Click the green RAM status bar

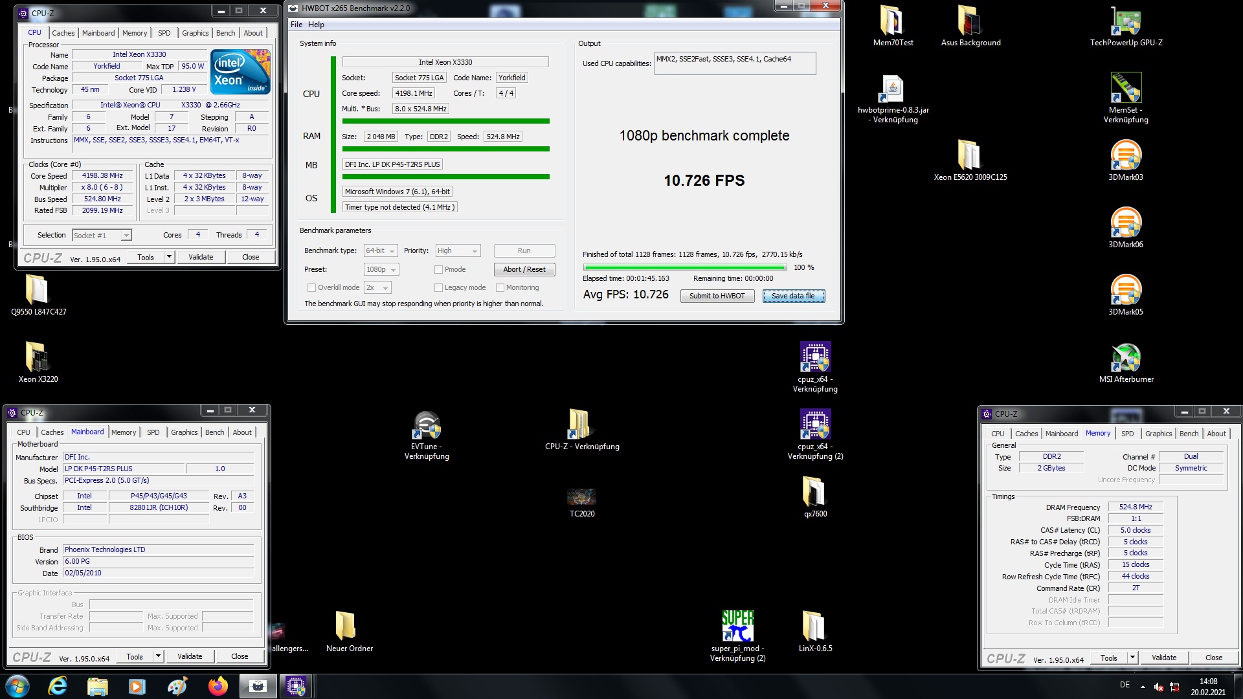tap(446, 149)
